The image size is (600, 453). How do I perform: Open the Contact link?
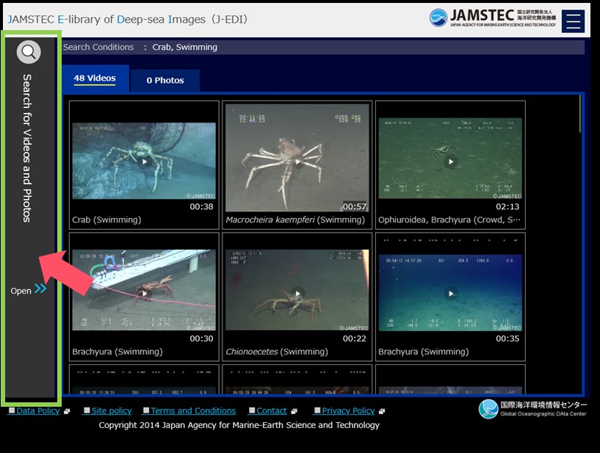click(x=271, y=410)
